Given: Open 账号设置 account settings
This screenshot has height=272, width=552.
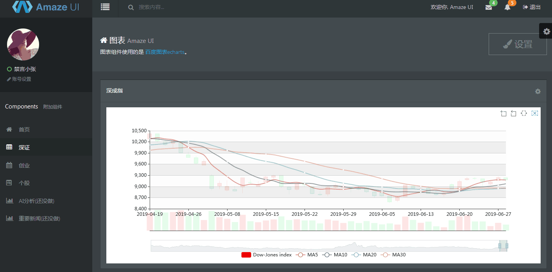Looking at the screenshot, I should click(x=19, y=79).
